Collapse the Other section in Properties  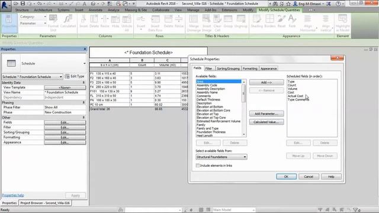83,117
